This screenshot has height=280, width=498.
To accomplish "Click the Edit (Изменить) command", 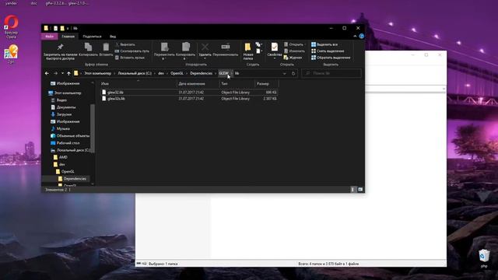I will tap(294, 51).
